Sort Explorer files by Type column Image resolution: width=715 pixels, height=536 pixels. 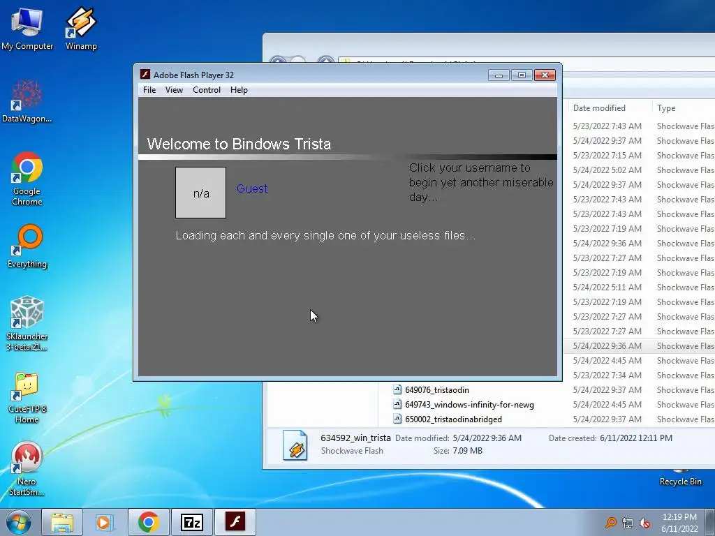click(665, 108)
